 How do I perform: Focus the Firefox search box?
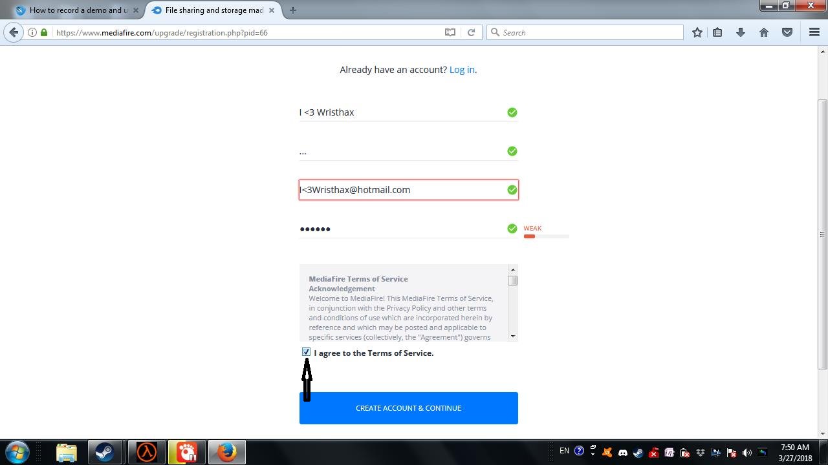[585, 32]
